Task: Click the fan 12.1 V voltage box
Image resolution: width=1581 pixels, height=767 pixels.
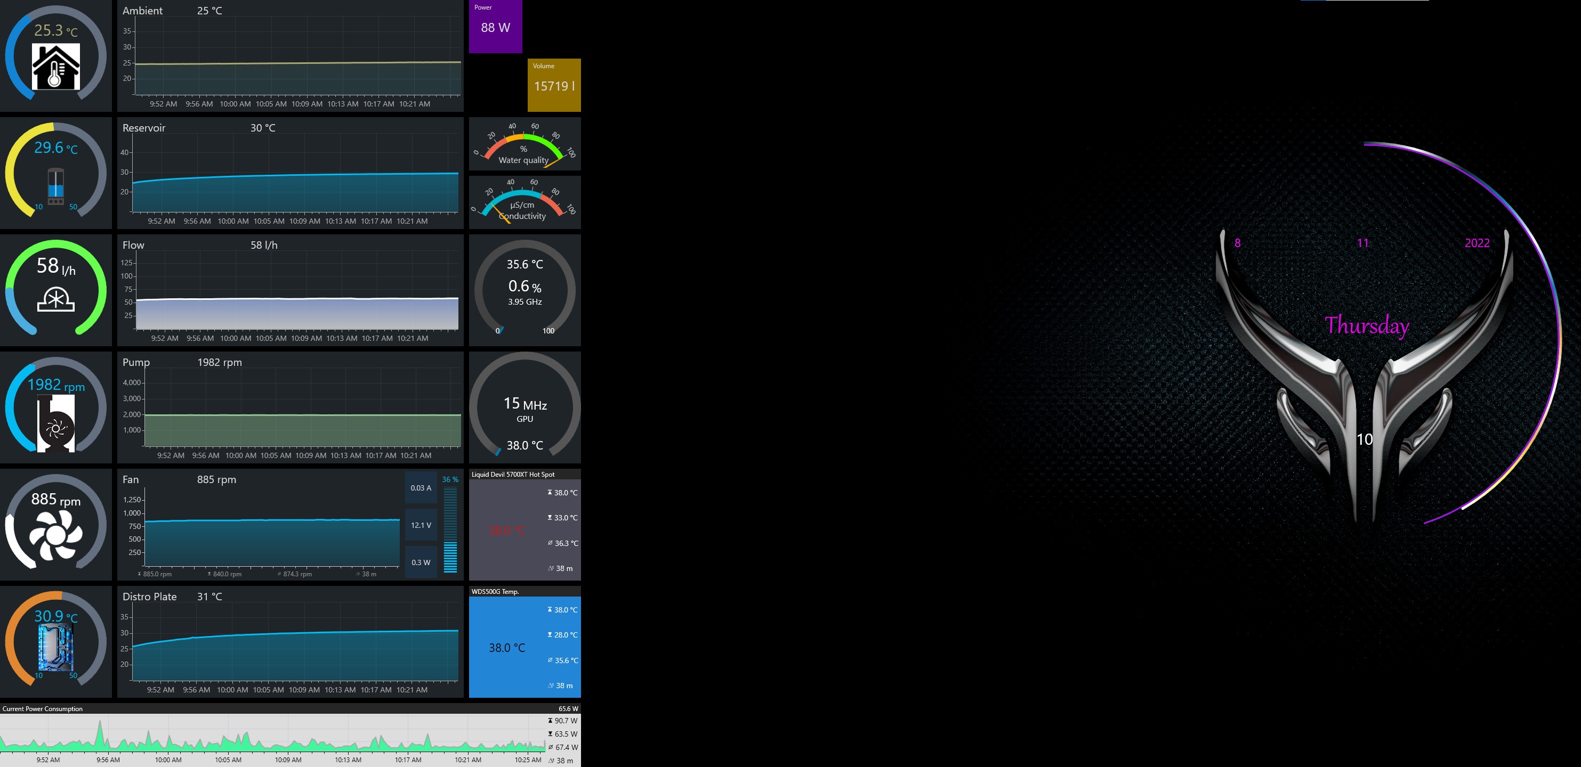Action: coord(421,525)
